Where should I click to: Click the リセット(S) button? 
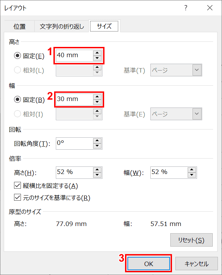point(192,240)
